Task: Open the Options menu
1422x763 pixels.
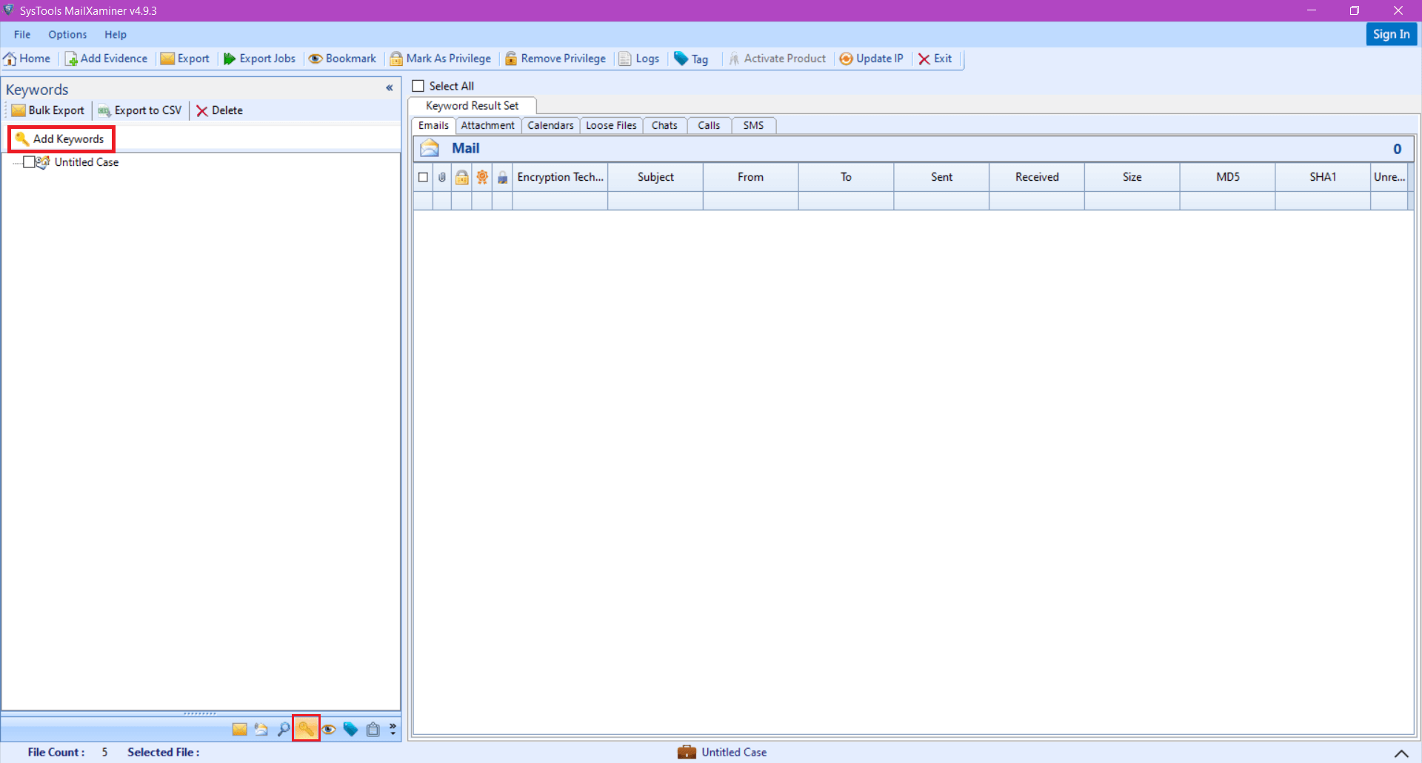Action: [67, 34]
